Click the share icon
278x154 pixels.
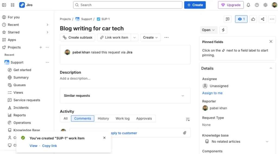click(x=263, y=19)
